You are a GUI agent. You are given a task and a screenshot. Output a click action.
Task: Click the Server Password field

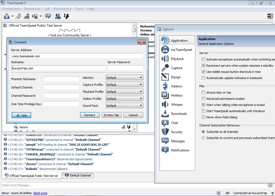[x=125, y=68]
